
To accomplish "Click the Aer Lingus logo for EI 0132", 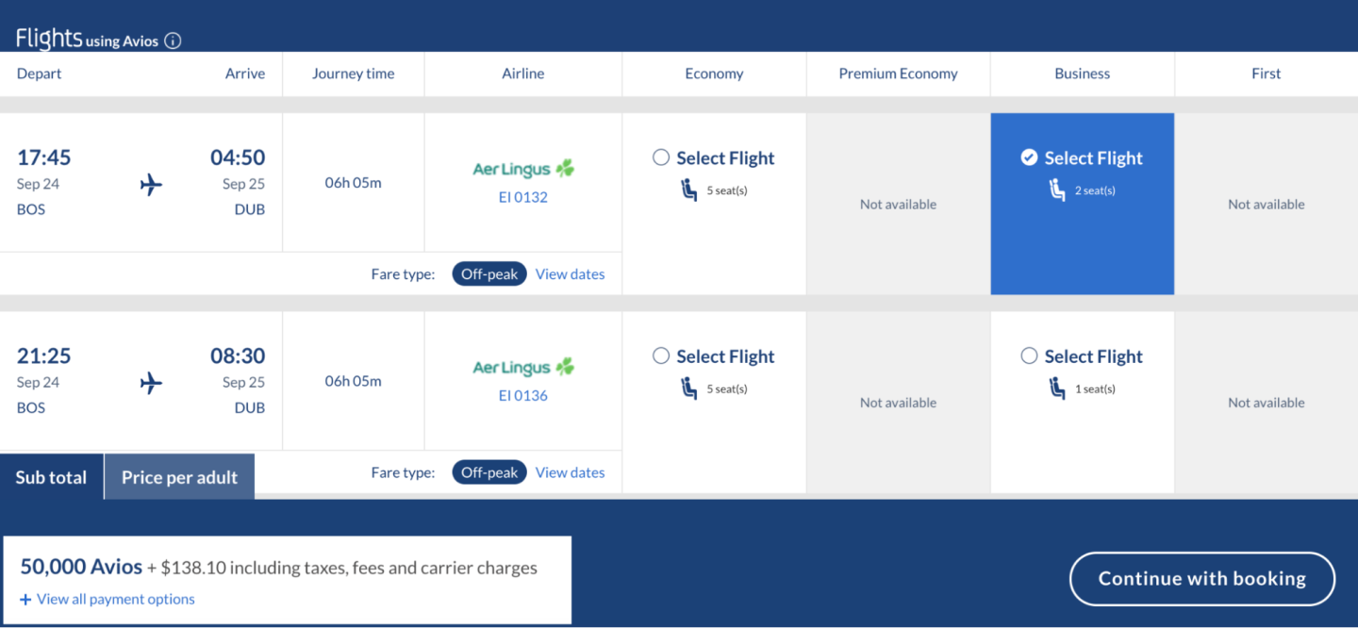I will click(523, 170).
